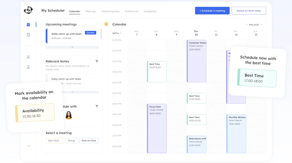This screenshot has height=163, width=292.
Task: Expand the relevant notes list
Action: point(72,92)
